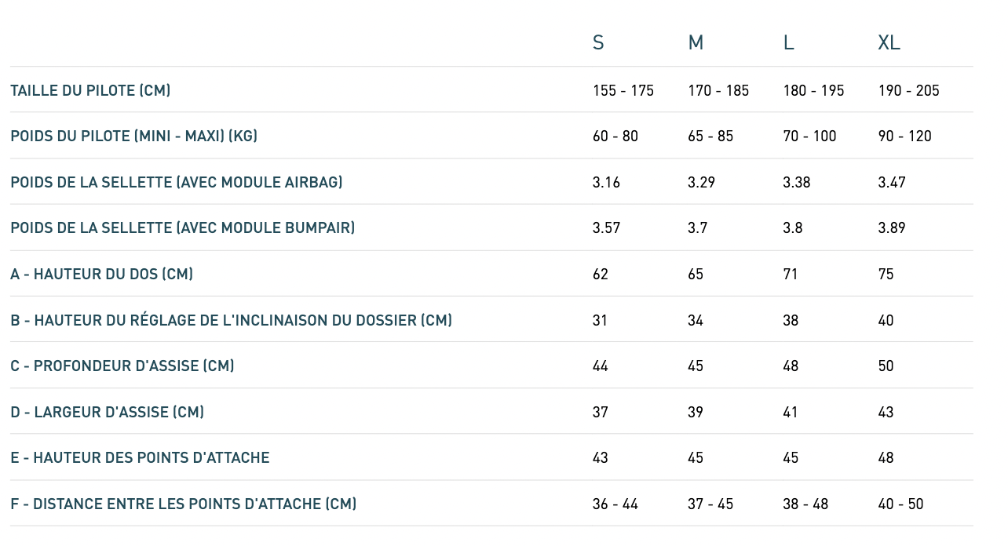Click the airbag module weight row label

tap(176, 183)
